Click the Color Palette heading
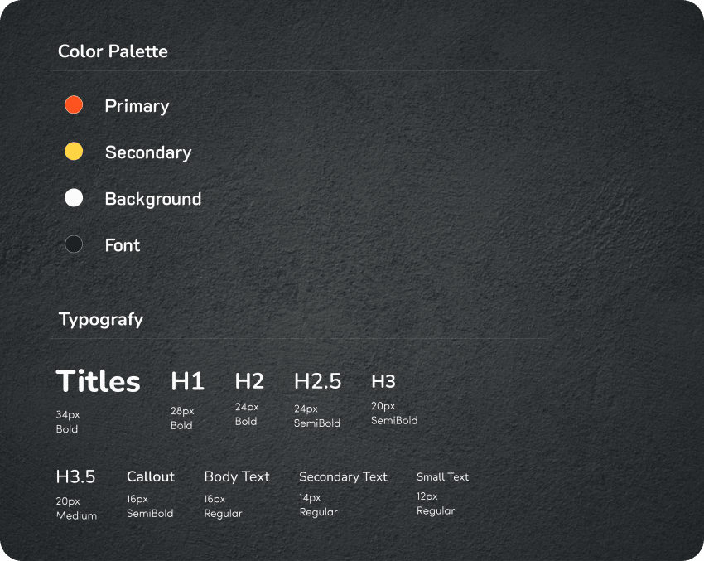 pyautogui.click(x=113, y=51)
